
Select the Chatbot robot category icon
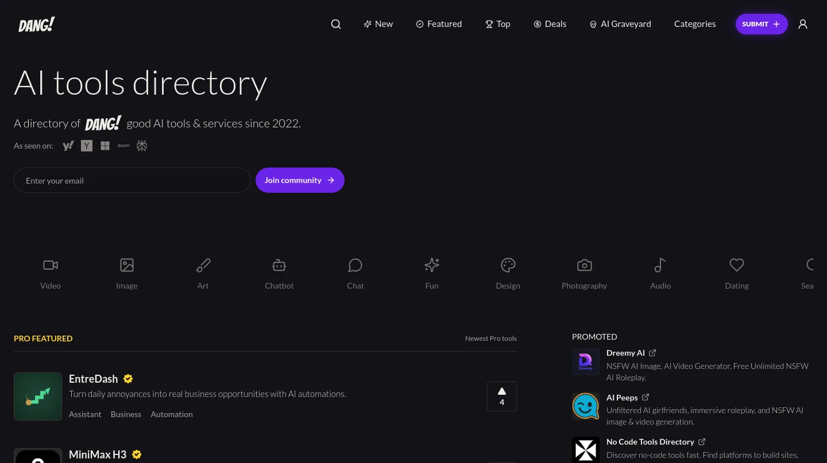(279, 265)
